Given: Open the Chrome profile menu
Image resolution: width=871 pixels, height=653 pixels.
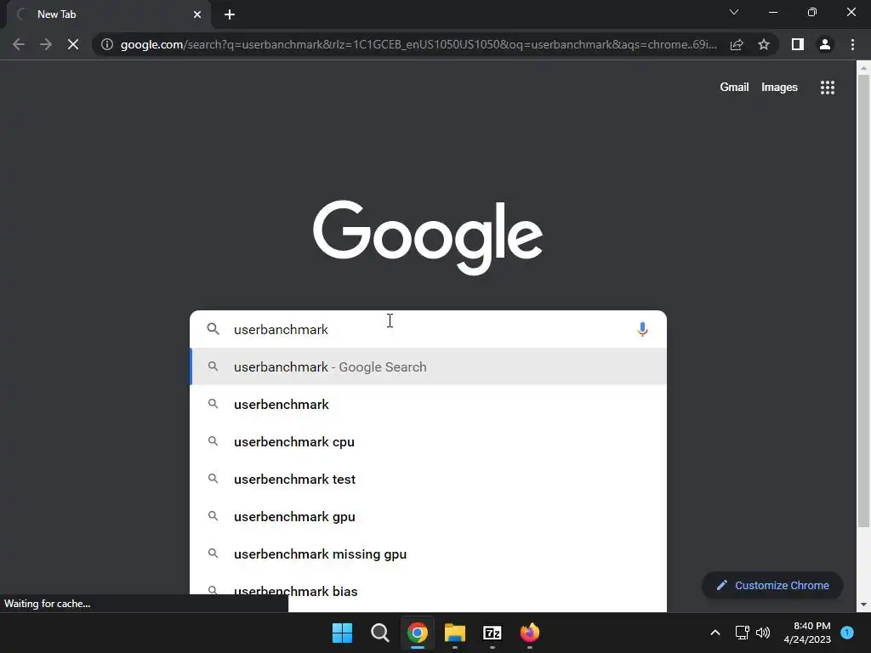Looking at the screenshot, I should pos(825,44).
